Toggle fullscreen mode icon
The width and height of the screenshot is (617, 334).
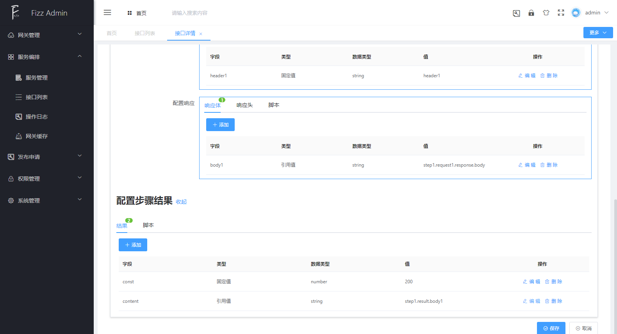561,13
